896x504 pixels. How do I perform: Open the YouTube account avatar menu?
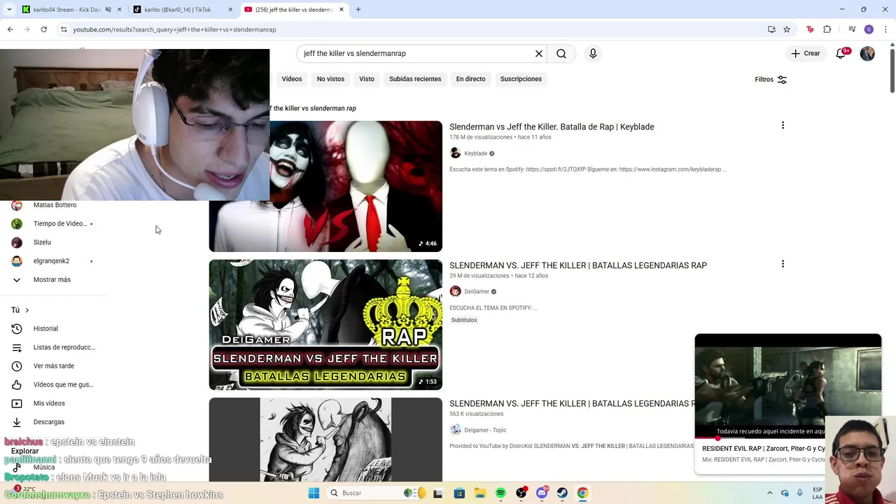click(x=867, y=53)
